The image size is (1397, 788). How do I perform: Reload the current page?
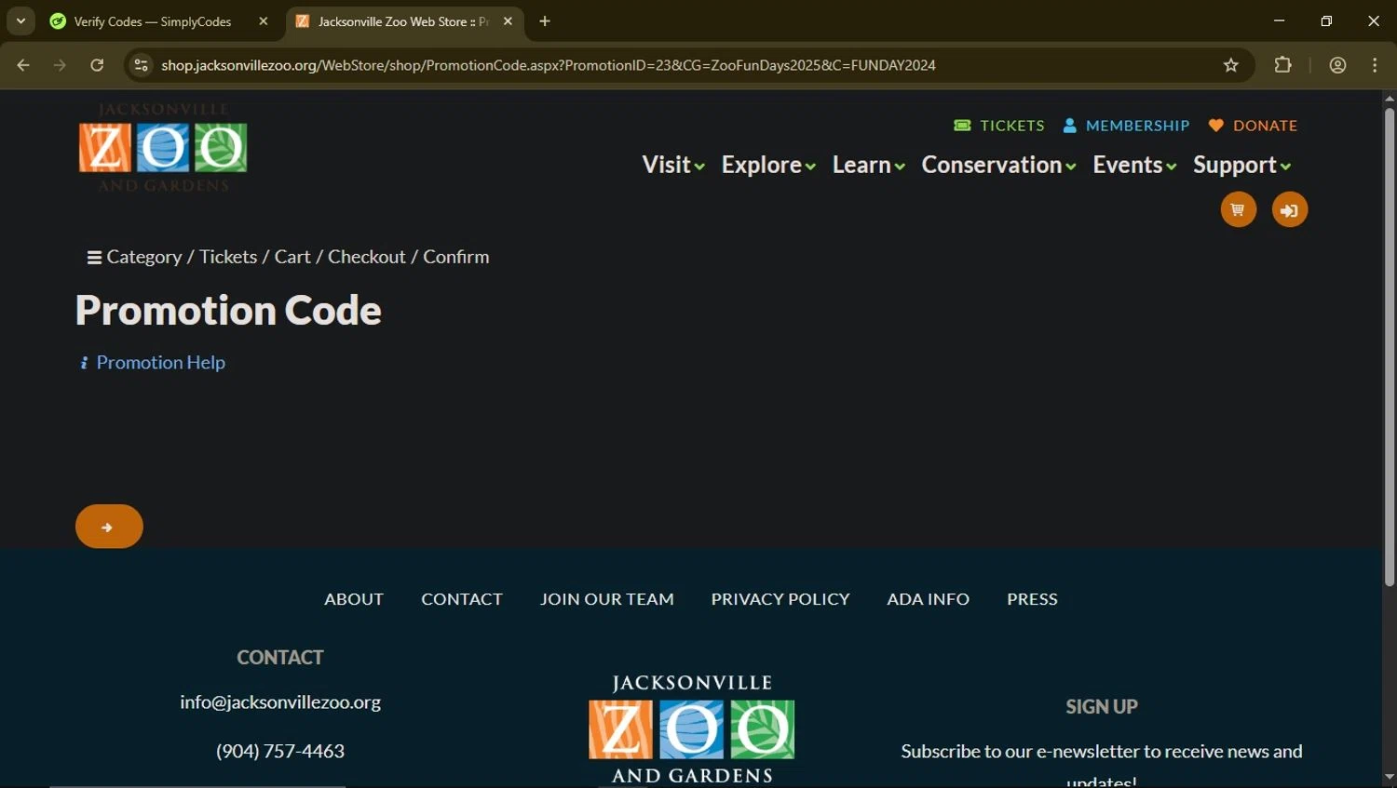(97, 65)
